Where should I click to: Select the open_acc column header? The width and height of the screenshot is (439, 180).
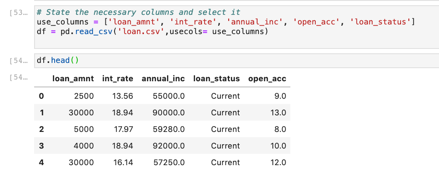(267, 79)
